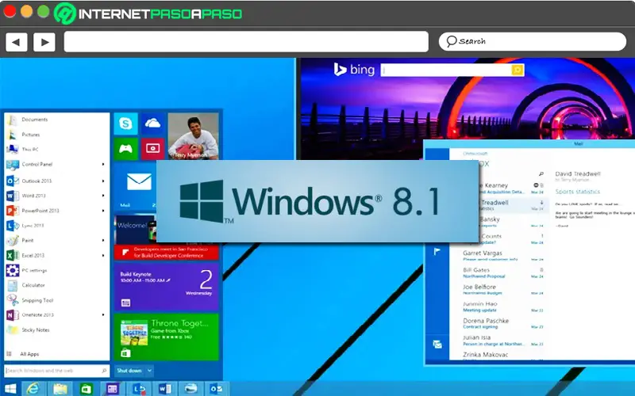Open Internet Explorer from the taskbar

[x=33, y=389]
